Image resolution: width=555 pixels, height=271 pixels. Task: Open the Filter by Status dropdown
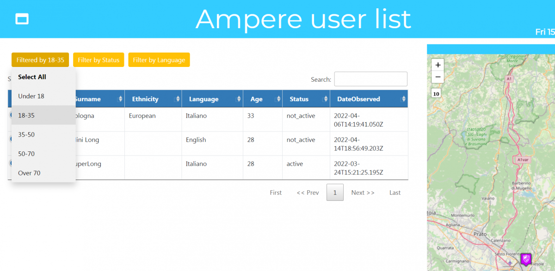coord(99,60)
